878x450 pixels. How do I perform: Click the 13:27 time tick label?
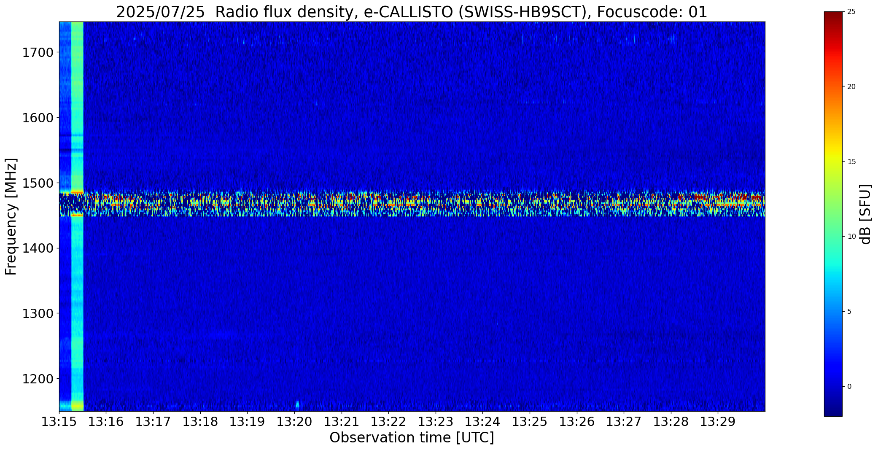click(x=624, y=422)
